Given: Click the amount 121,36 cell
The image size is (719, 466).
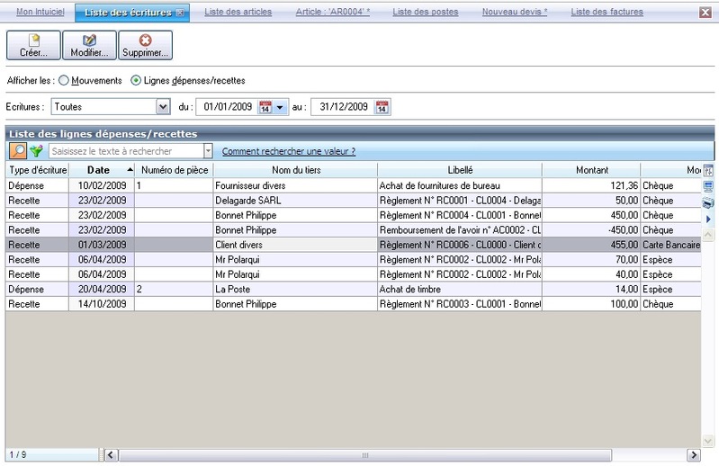Looking at the screenshot, I should [x=591, y=185].
